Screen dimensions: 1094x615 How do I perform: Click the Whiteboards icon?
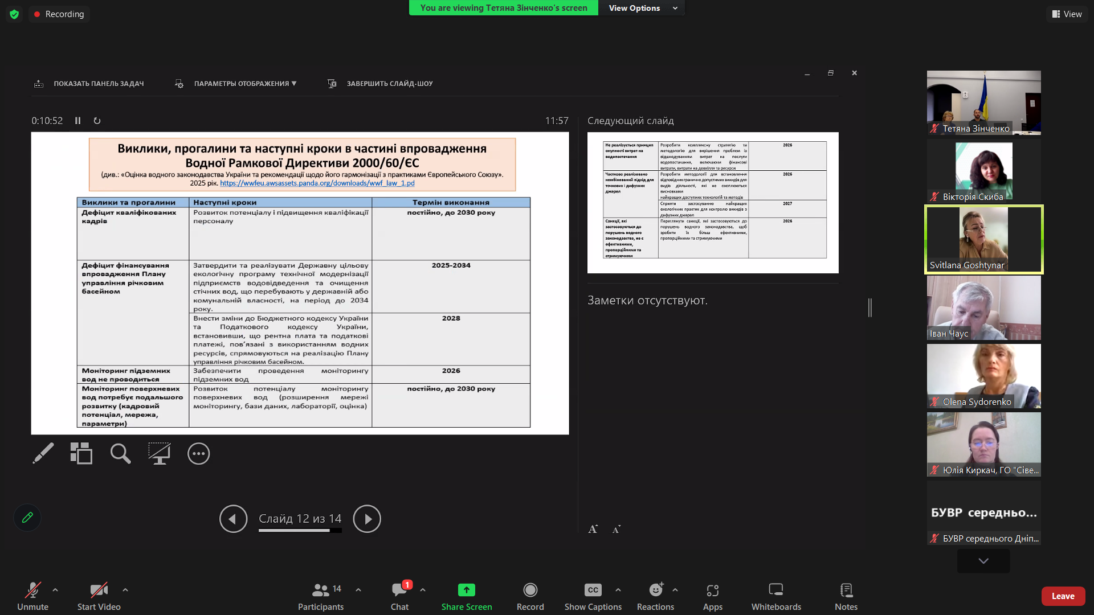point(775,590)
